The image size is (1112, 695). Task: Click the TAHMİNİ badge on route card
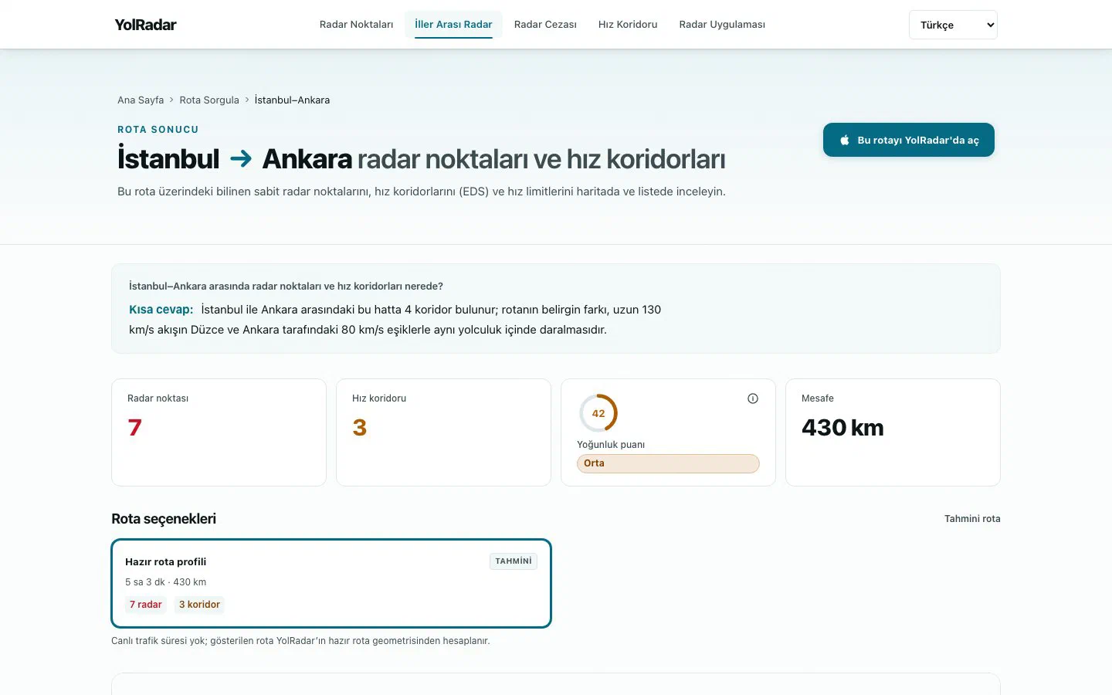(x=514, y=561)
